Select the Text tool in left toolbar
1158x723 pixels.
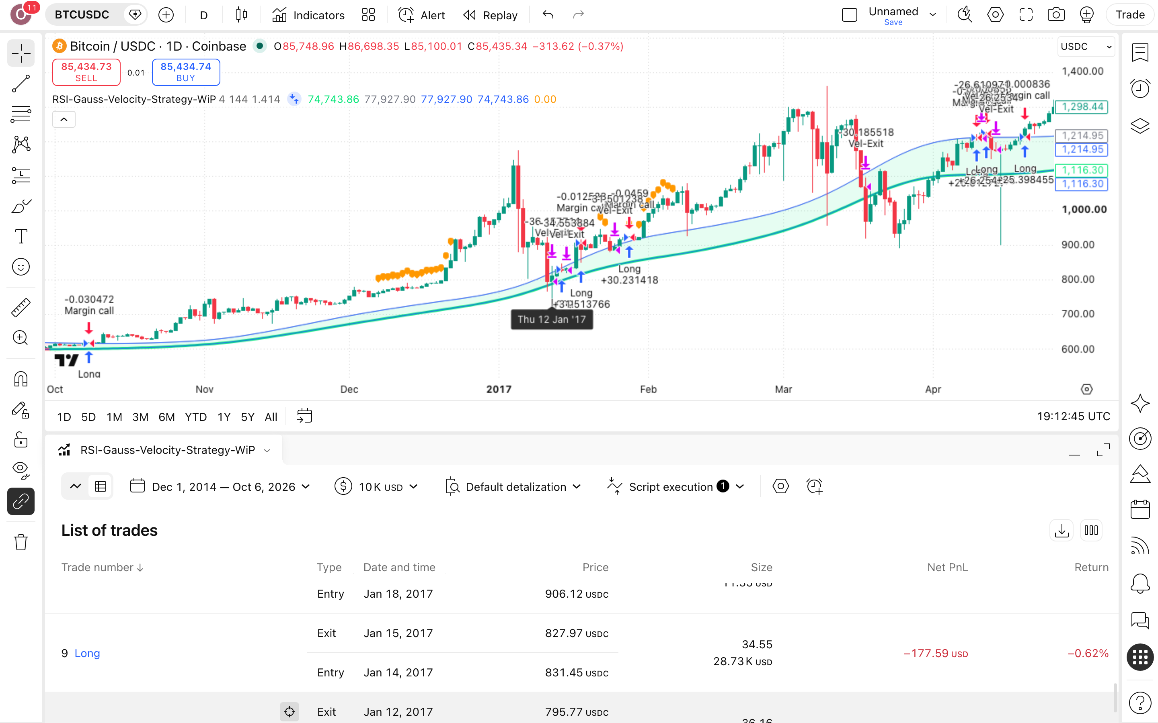21,236
